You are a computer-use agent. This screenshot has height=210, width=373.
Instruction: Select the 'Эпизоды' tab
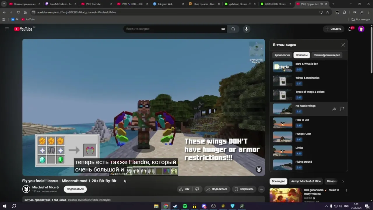pos(302,55)
